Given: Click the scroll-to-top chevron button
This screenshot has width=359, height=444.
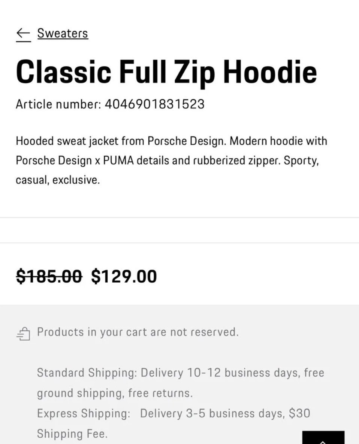Looking at the screenshot, I should pos(323,438).
